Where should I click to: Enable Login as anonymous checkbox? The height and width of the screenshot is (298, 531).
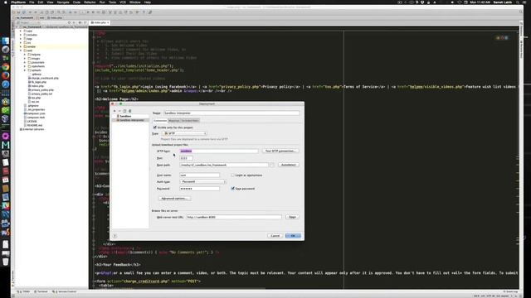pos(232,175)
